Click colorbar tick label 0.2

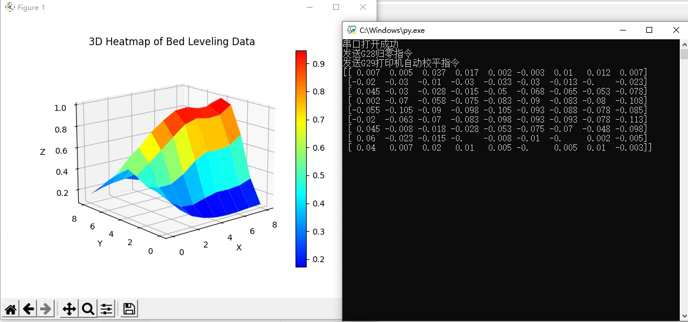pos(318,259)
